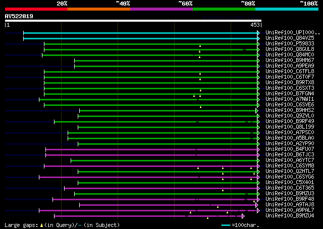Select the query name AV522019
Image resolution: width=323 pixels, height=229 pixels.
click(x=19, y=16)
